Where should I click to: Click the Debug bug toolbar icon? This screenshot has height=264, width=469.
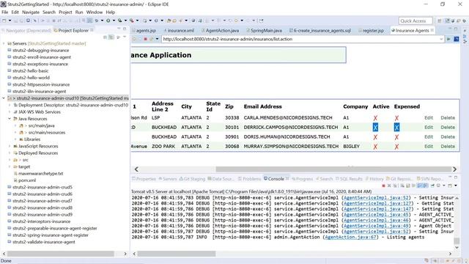(x=96, y=21)
